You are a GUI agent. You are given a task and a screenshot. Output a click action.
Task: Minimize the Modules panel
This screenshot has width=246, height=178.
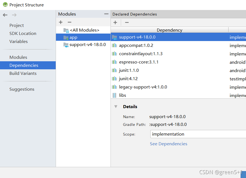coord(106,14)
